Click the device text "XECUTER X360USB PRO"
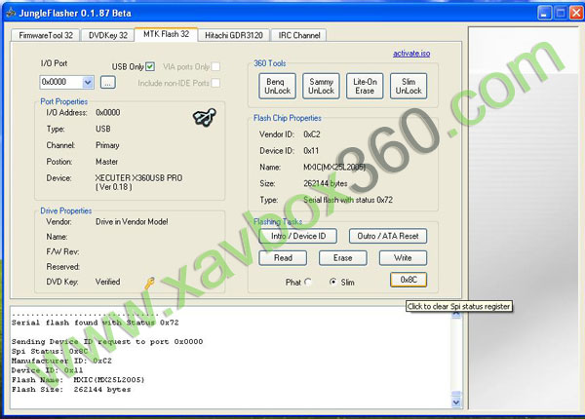 coord(138,177)
